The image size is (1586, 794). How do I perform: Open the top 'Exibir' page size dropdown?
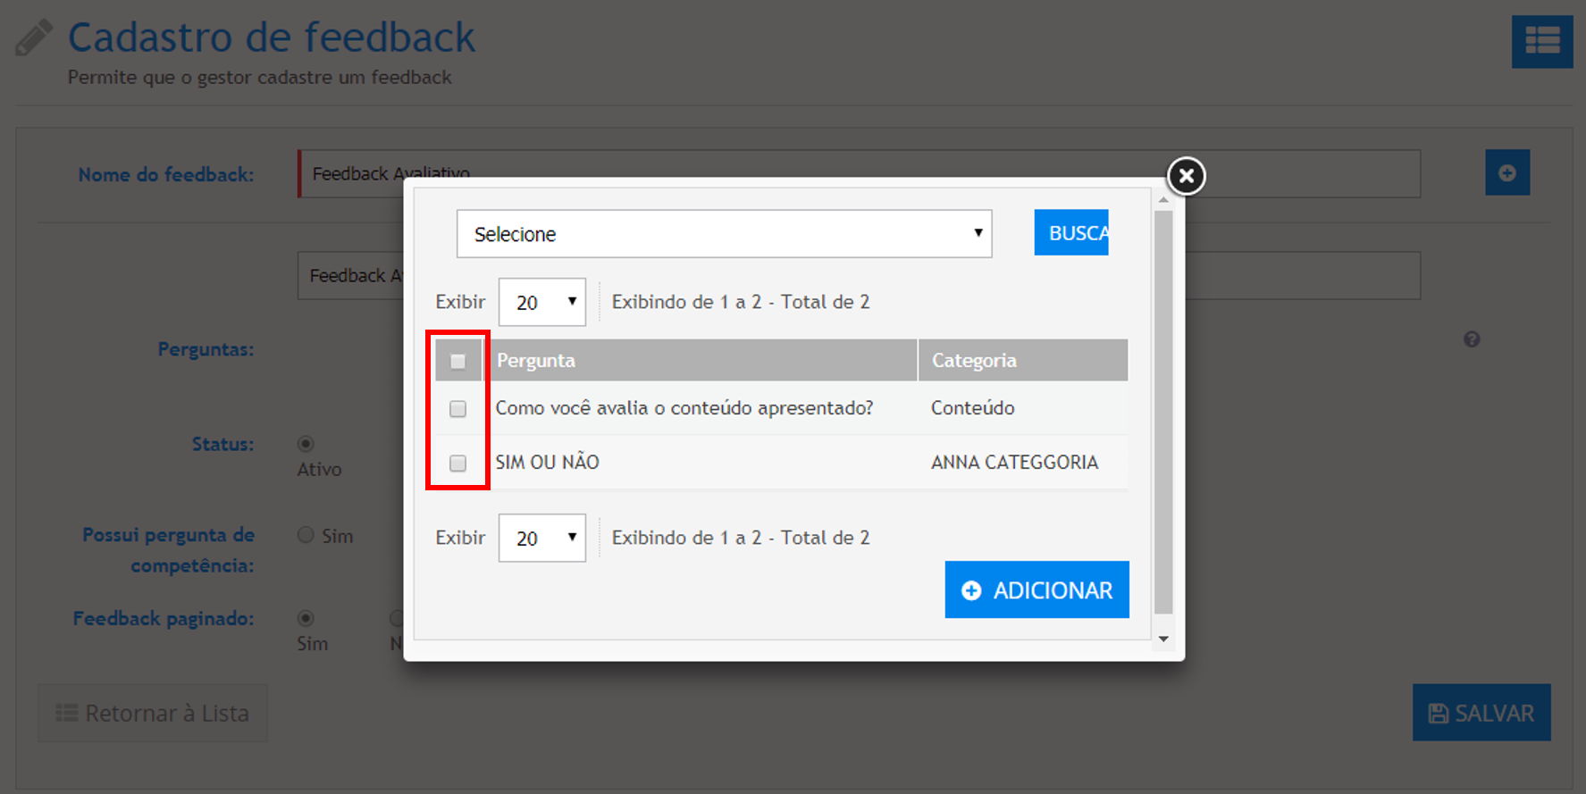click(541, 302)
